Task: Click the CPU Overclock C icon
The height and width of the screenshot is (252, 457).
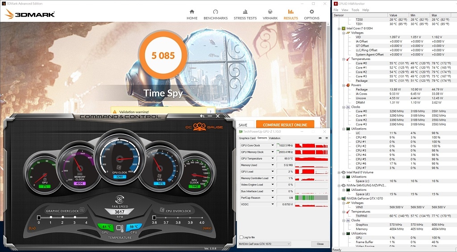Action: 162,210
